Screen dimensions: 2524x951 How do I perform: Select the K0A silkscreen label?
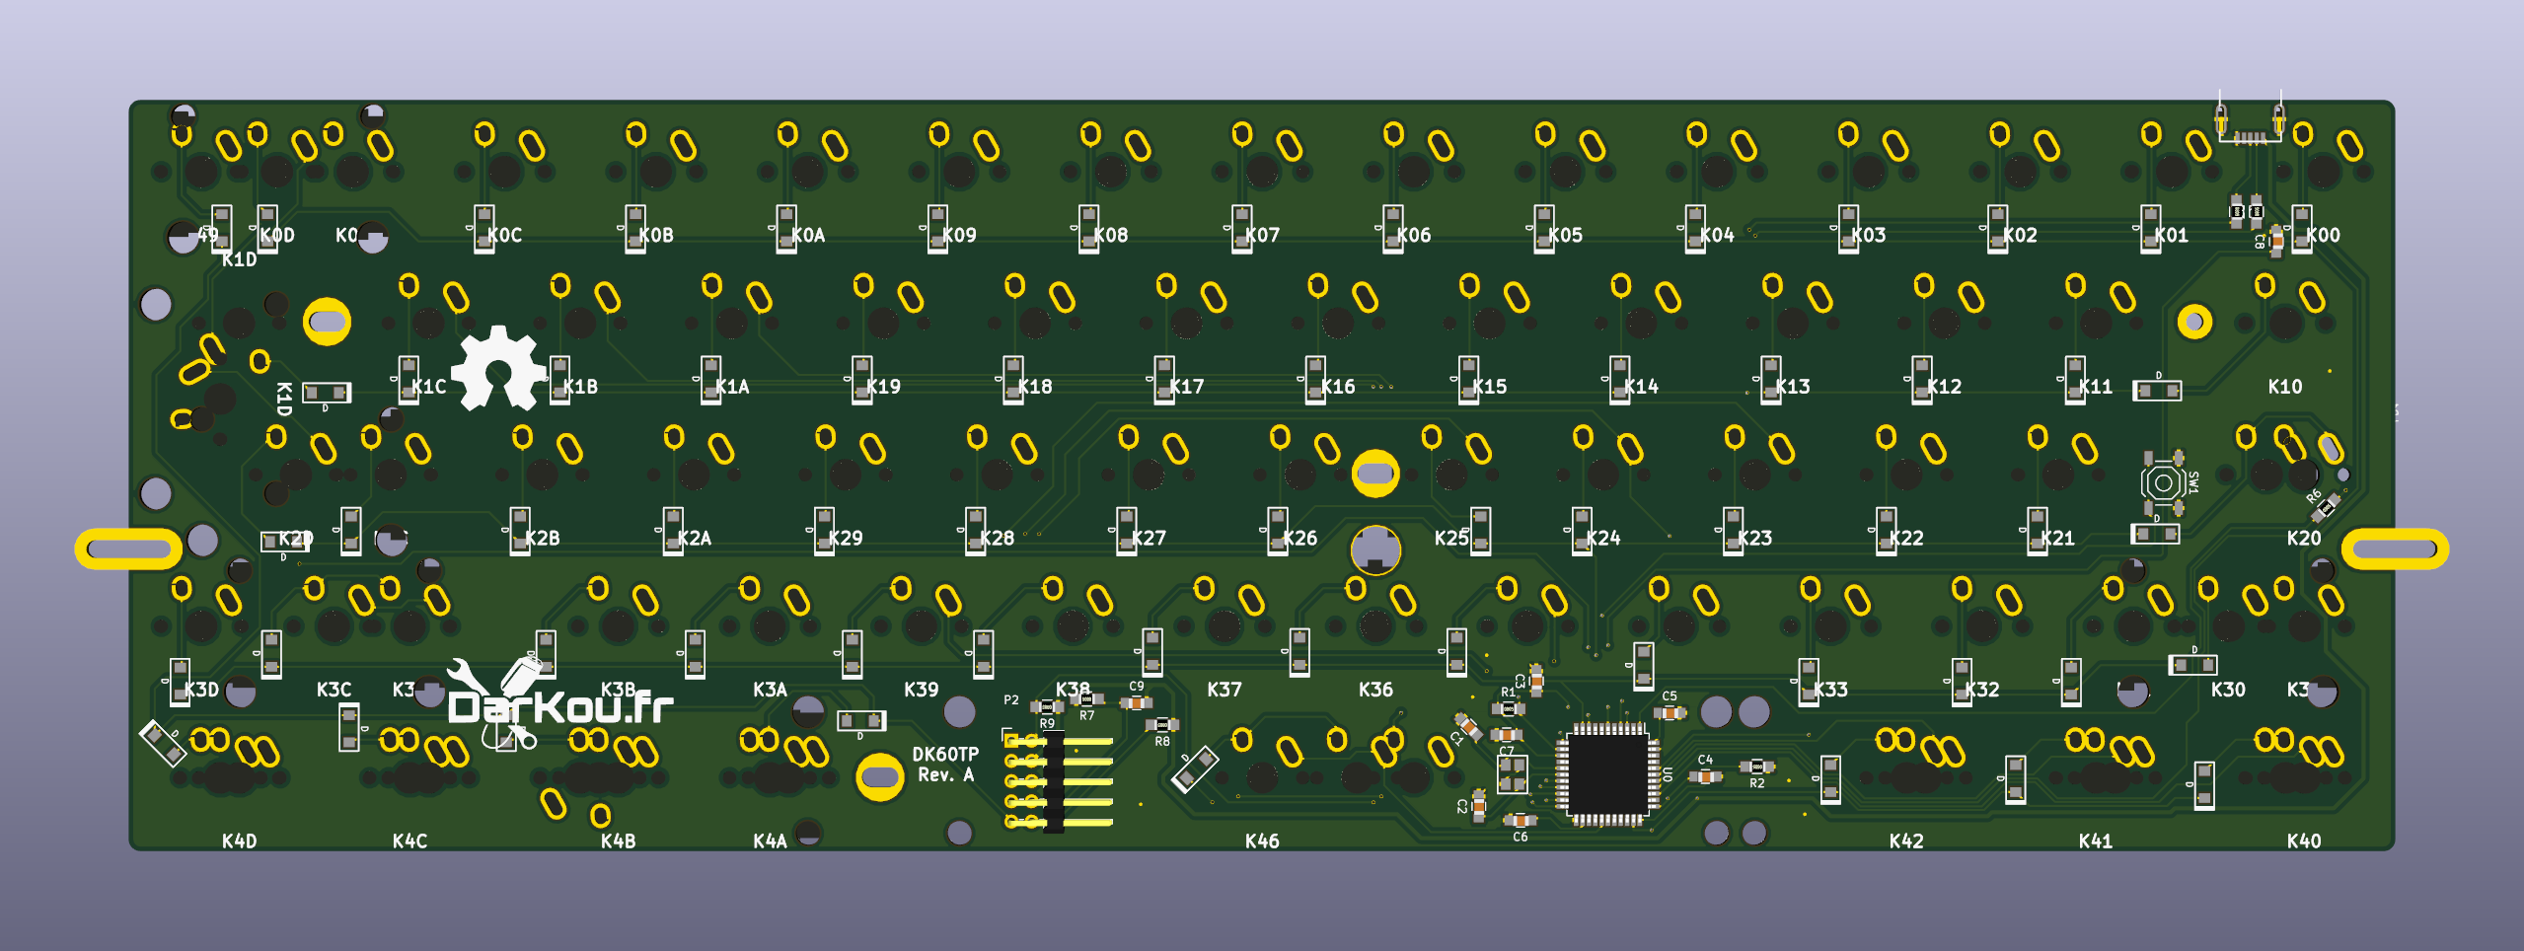tap(808, 235)
